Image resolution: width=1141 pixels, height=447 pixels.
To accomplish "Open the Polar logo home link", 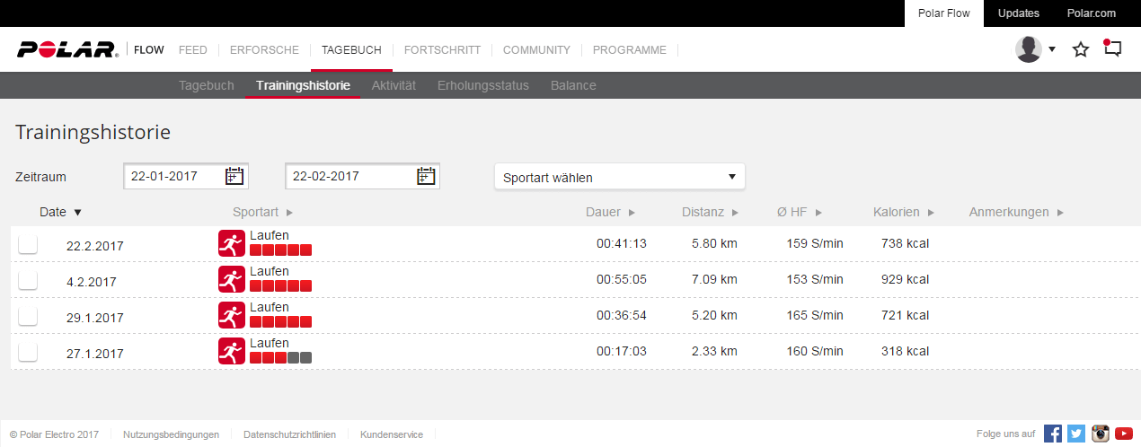I will (67, 49).
